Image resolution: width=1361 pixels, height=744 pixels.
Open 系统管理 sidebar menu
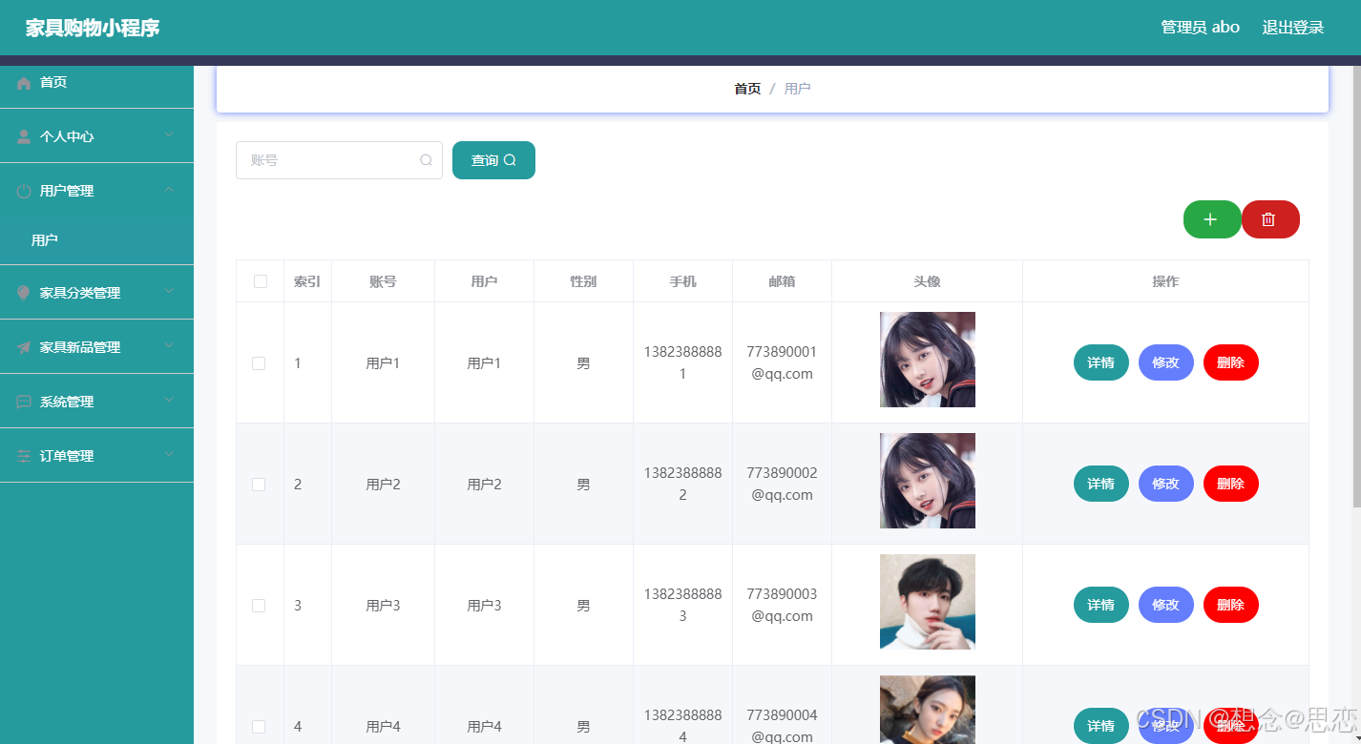96,402
